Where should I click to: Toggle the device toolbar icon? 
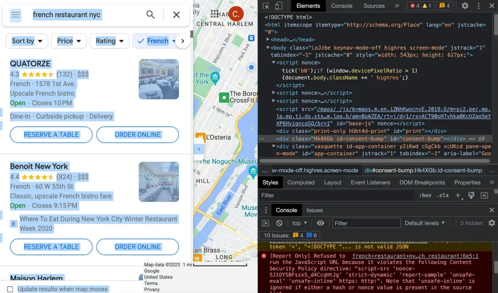279,6
